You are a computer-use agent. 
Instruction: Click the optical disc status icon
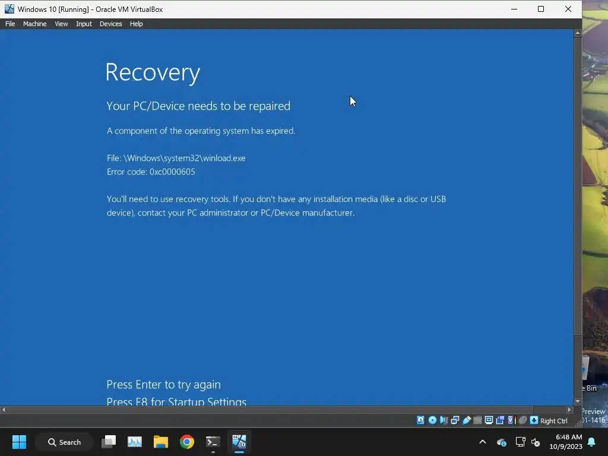point(432,420)
